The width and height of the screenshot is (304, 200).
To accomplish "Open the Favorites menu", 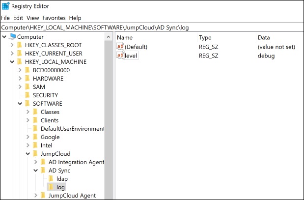I will [x=54, y=18].
